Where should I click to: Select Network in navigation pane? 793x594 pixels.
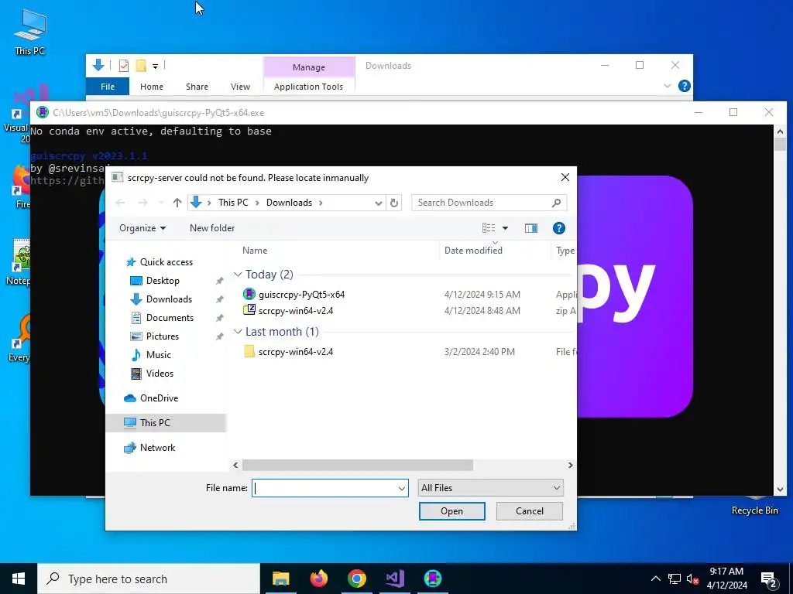tap(157, 448)
